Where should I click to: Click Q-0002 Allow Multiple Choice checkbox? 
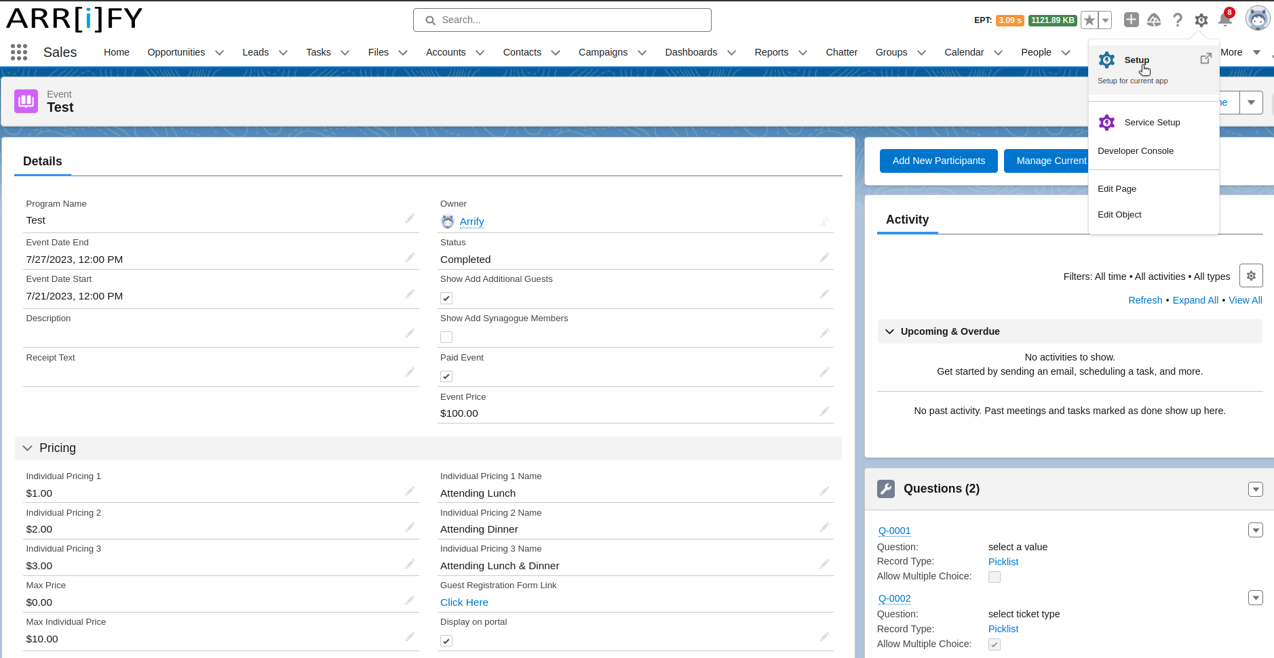point(995,644)
